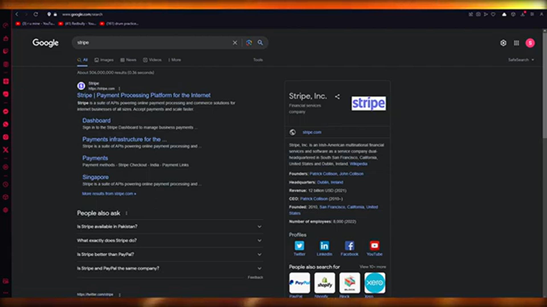Open the WhatsApp icon in the browser sidebar
This screenshot has height=307, width=547.
[x=5, y=124]
